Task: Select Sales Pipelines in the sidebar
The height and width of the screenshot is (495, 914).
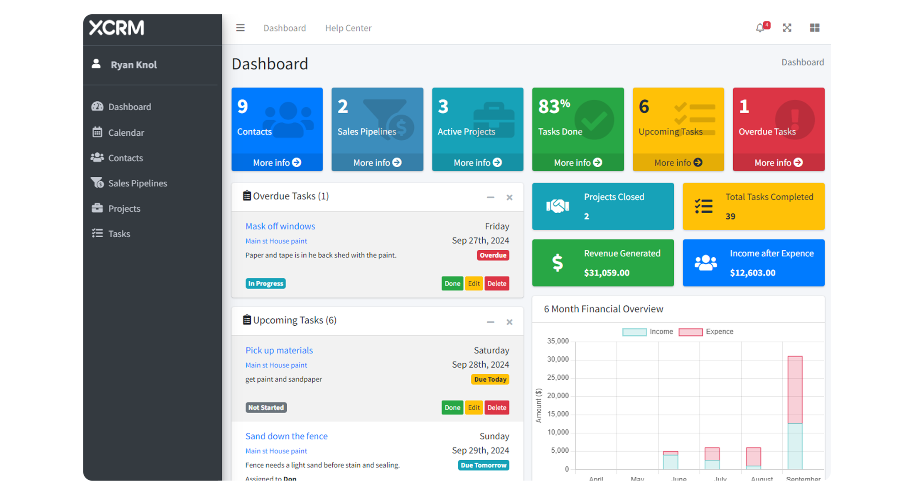Action: 138,183
